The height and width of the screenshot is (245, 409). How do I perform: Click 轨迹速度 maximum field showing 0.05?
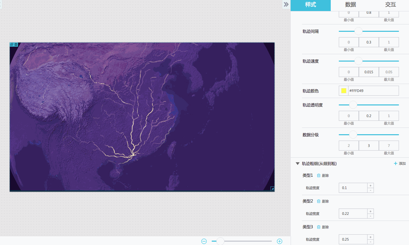click(389, 72)
